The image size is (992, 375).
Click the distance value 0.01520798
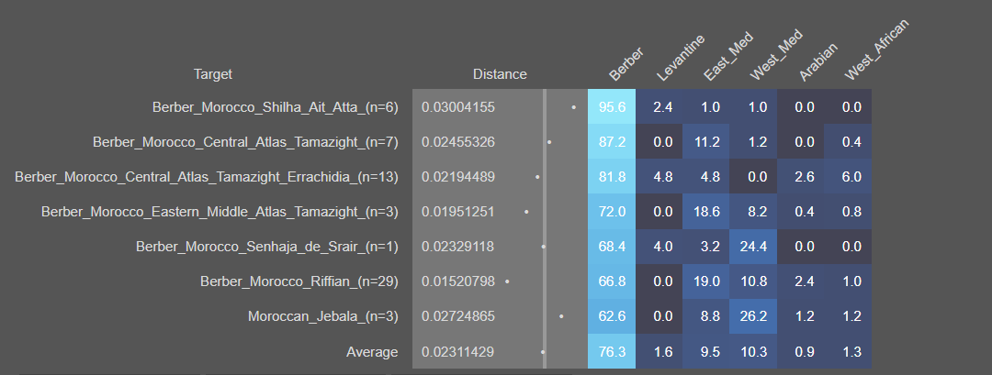pyautogui.click(x=457, y=281)
